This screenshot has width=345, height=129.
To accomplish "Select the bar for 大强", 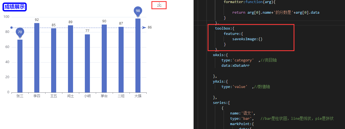I will coord(138,55).
